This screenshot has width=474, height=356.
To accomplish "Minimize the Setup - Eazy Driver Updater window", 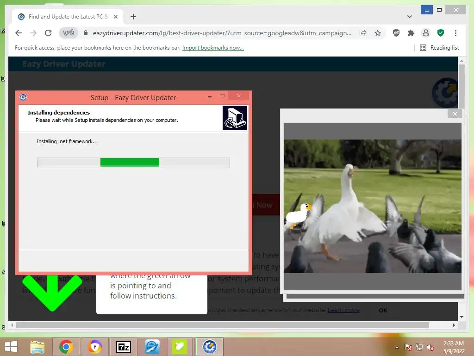I will pyautogui.click(x=210, y=97).
